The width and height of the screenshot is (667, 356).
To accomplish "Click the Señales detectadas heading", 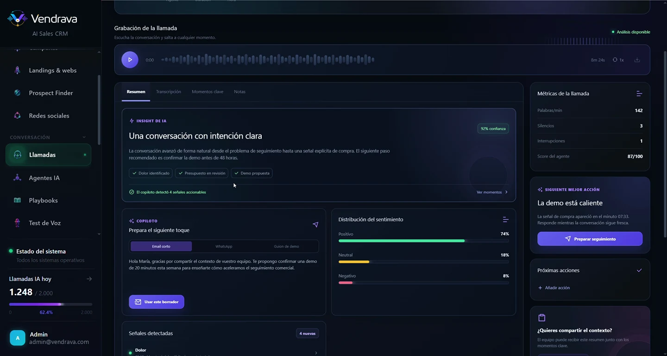I will pyautogui.click(x=151, y=333).
